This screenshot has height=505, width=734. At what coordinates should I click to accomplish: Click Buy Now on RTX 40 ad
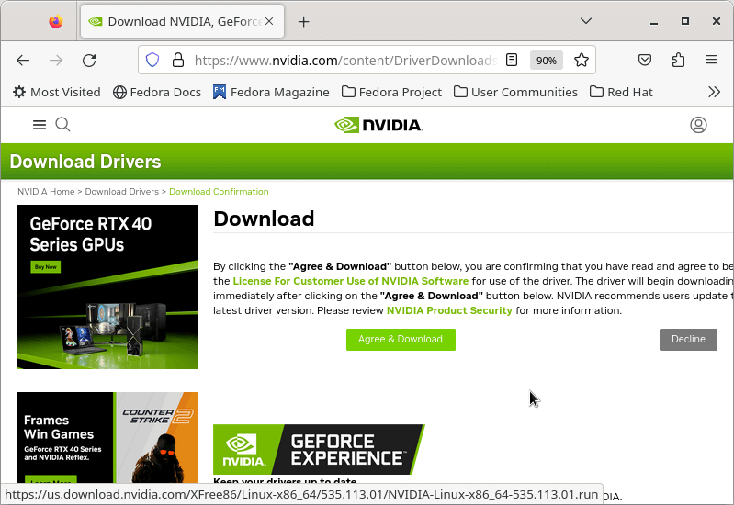[x=45, y=267]
